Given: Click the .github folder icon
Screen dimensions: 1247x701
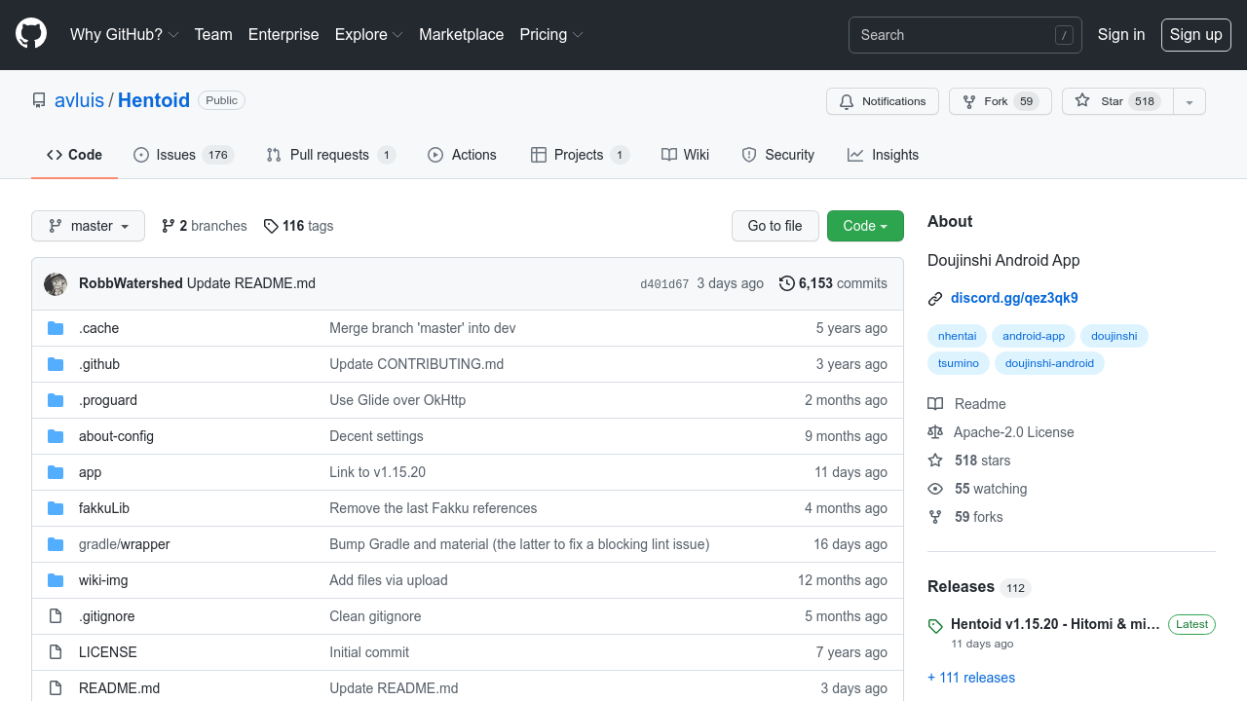Looking at the screenshot, I should tap(56, 364).
